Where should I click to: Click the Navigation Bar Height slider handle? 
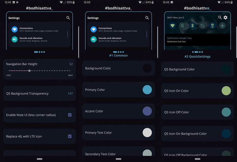coord(29,71)
